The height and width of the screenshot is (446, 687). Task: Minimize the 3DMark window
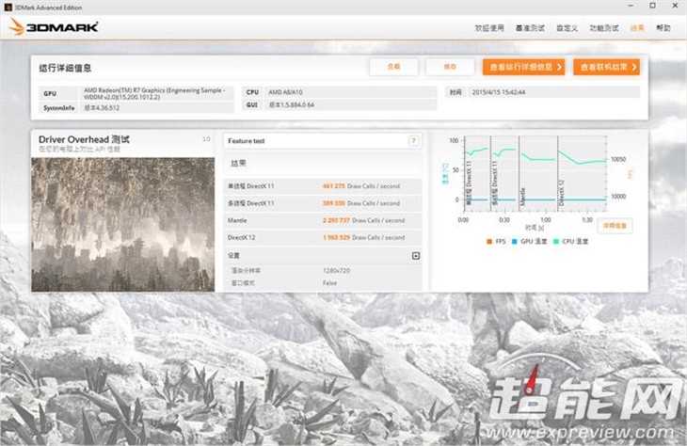(631, 6)
